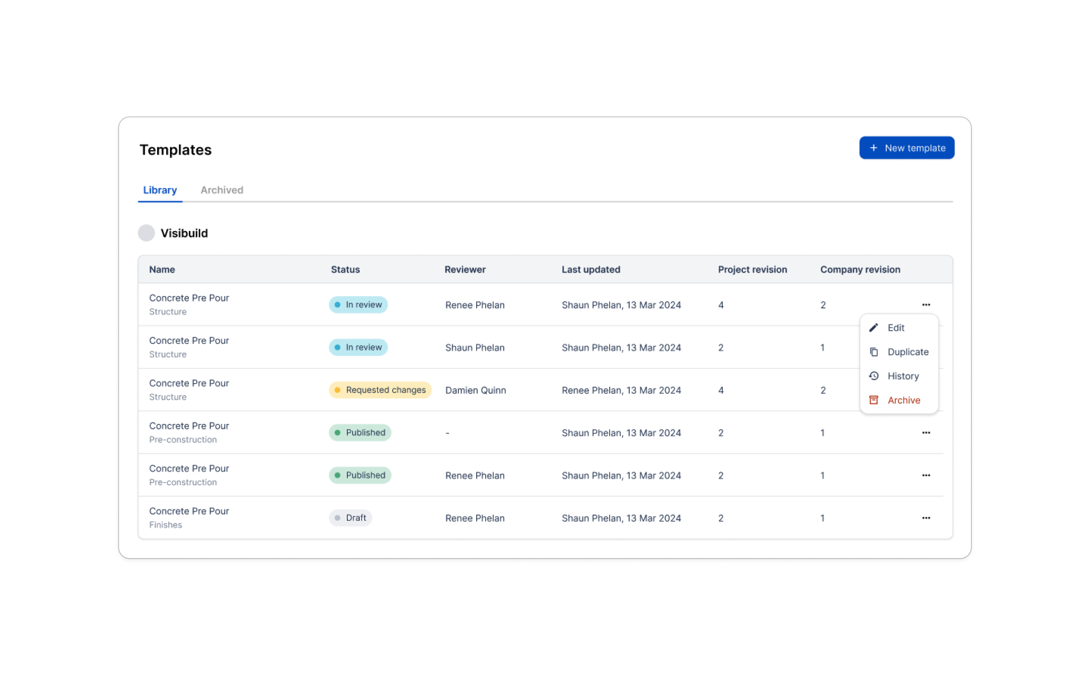Open Concrete Pre Pour with Finishes category
This screenshot has height=679, width=1090.
(189, 511)
